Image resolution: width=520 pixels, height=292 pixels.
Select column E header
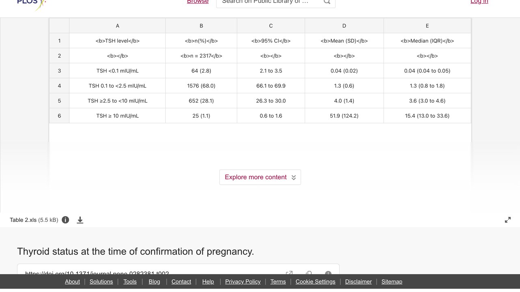(427, 26)
